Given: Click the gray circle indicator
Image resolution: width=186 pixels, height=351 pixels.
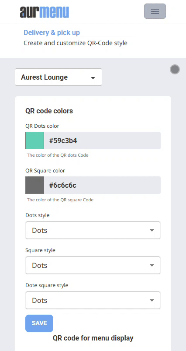Looking at the screenshot, I should pos(175,70).
